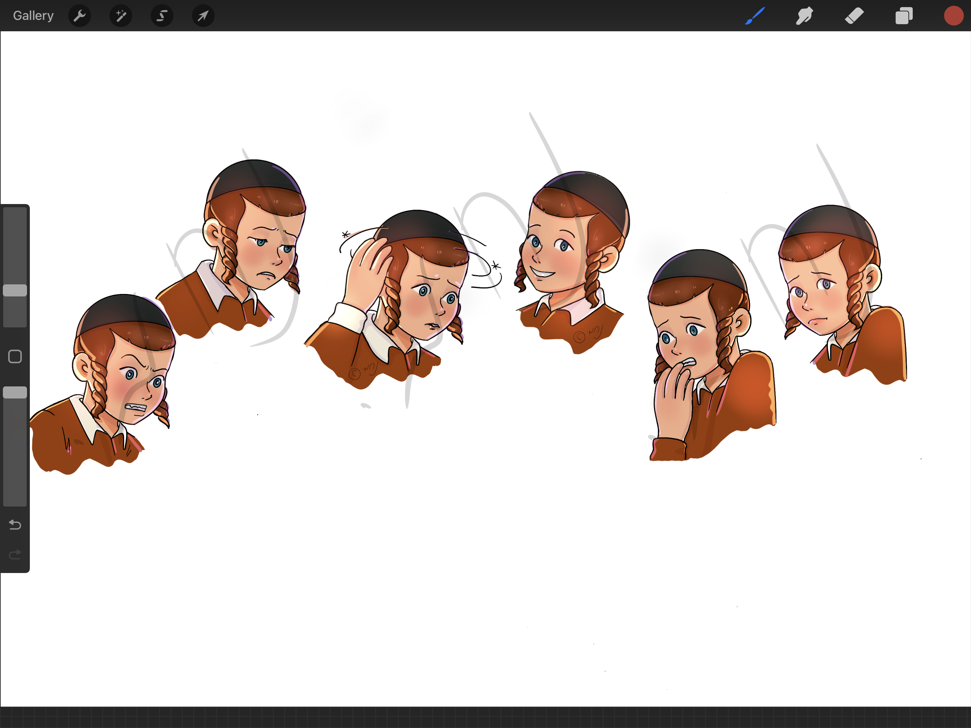Select the Brush tool
Screen dimensions: 971x728
click(755, 16)
